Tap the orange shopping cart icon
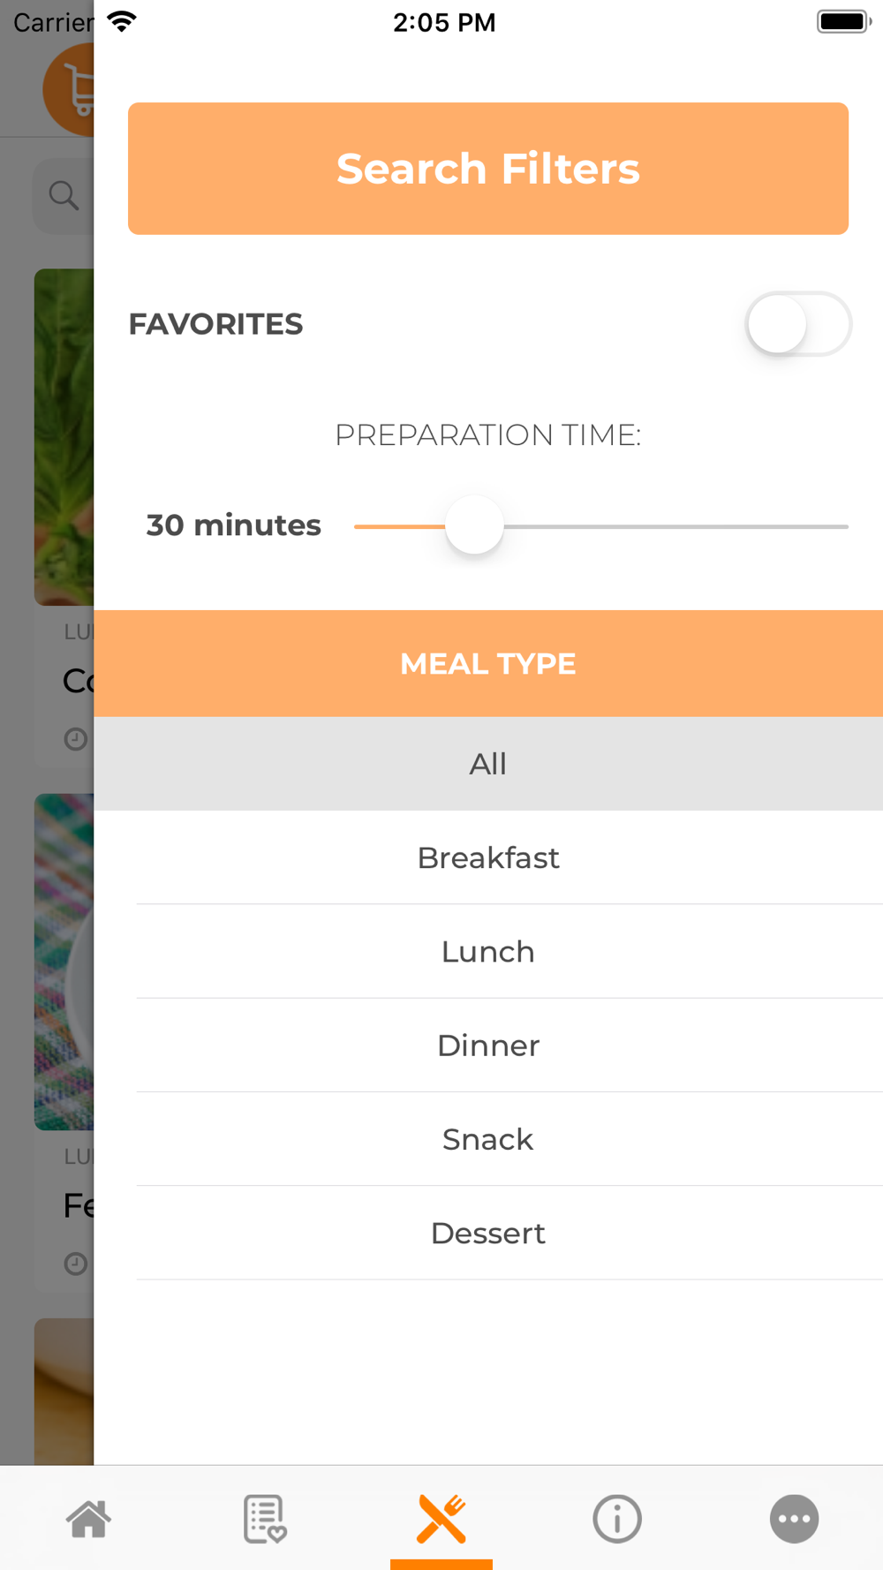 tap(71, 90)
